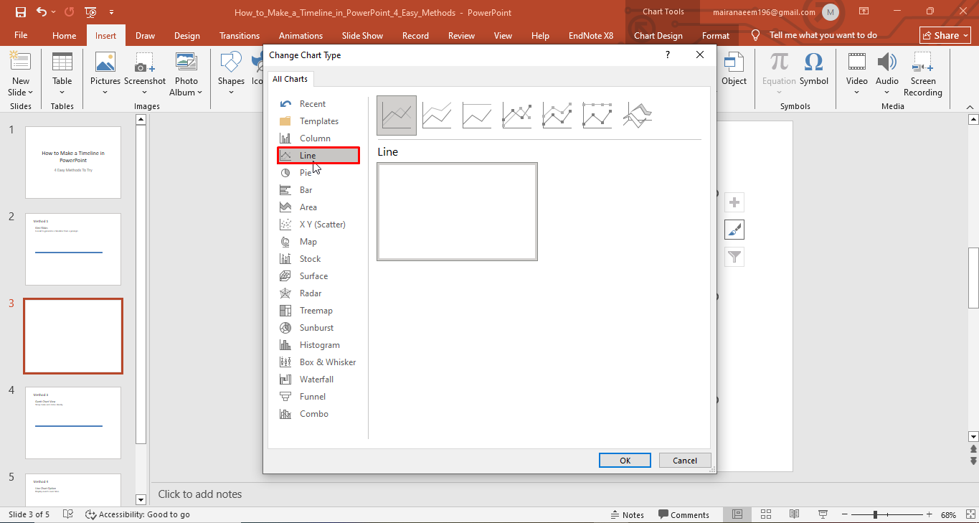Start a Screen Recording

tap(923, 75)
